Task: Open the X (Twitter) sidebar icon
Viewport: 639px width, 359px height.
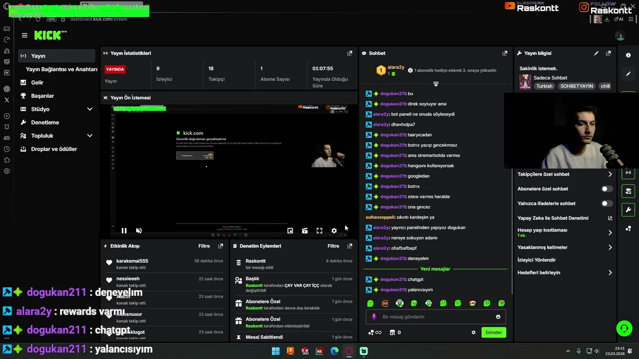Action: coord(7,100)
